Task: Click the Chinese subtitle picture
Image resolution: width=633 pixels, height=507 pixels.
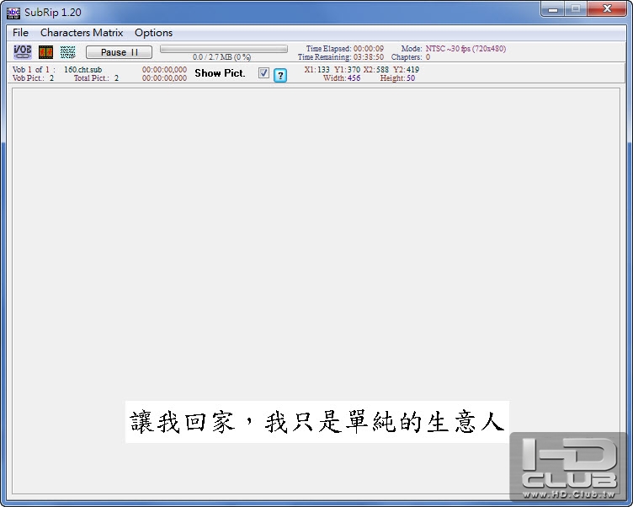Action: coord(316,422)
